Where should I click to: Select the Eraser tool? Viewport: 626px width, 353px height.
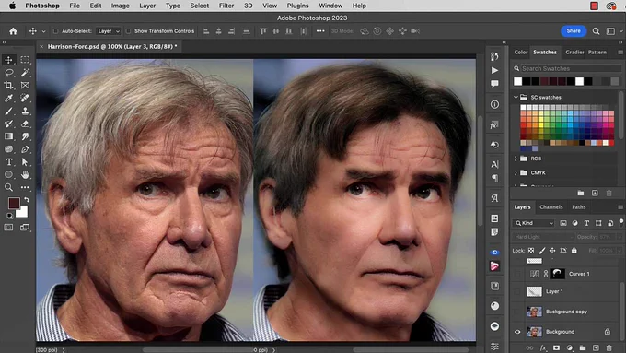[x=25, y=124]
